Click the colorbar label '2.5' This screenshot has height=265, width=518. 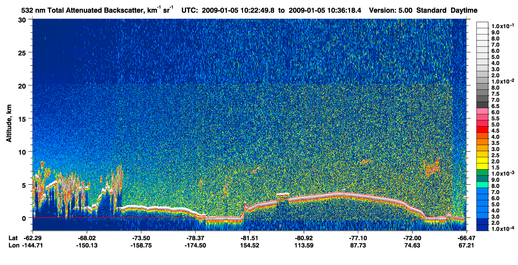click(x=495, y=156)
